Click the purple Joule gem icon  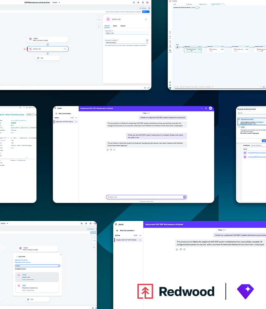[x=246, y=291]
